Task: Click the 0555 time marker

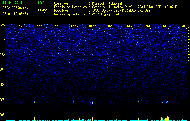Action: click(x=93, y=26)
